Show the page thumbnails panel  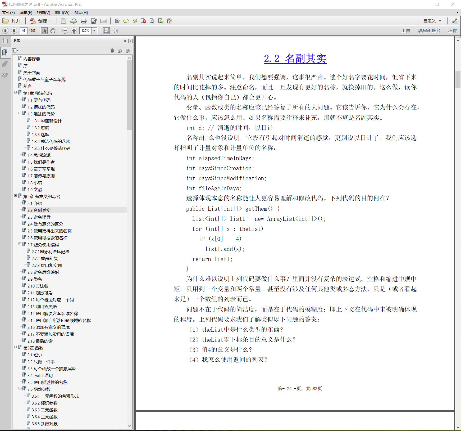[x=5, y=41]
